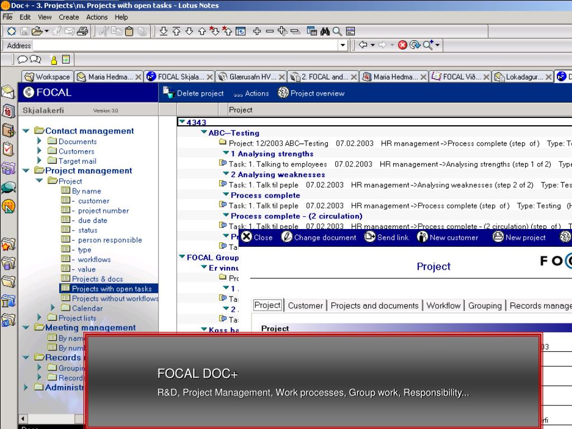Click the Print icon in toolbar
Screen dimensions: 572x429
click(83, 31)
